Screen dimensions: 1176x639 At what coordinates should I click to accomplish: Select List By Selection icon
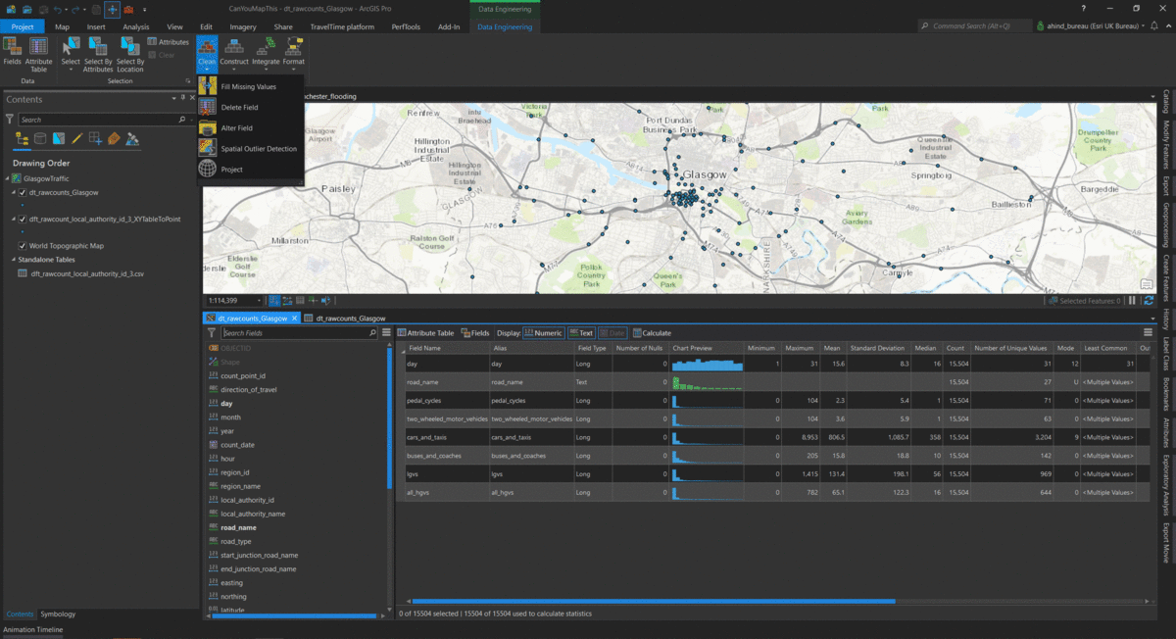click(59, 139)
